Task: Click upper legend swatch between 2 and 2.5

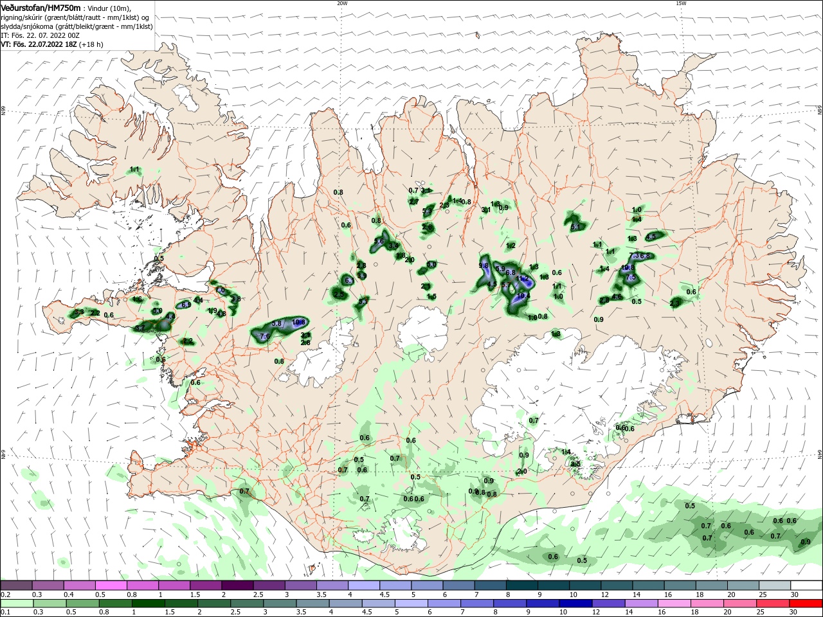Action: coord(237,585)
